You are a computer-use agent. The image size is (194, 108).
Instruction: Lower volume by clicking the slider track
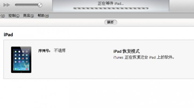(26, 5)
